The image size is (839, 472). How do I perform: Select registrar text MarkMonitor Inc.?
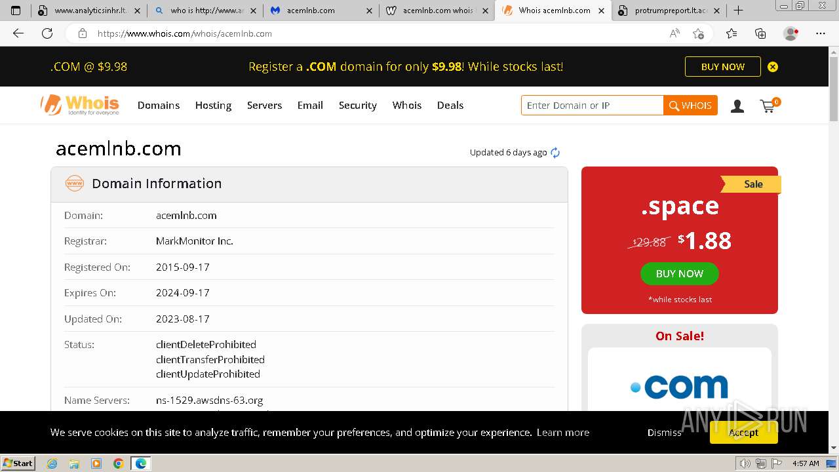coord(195,241)
